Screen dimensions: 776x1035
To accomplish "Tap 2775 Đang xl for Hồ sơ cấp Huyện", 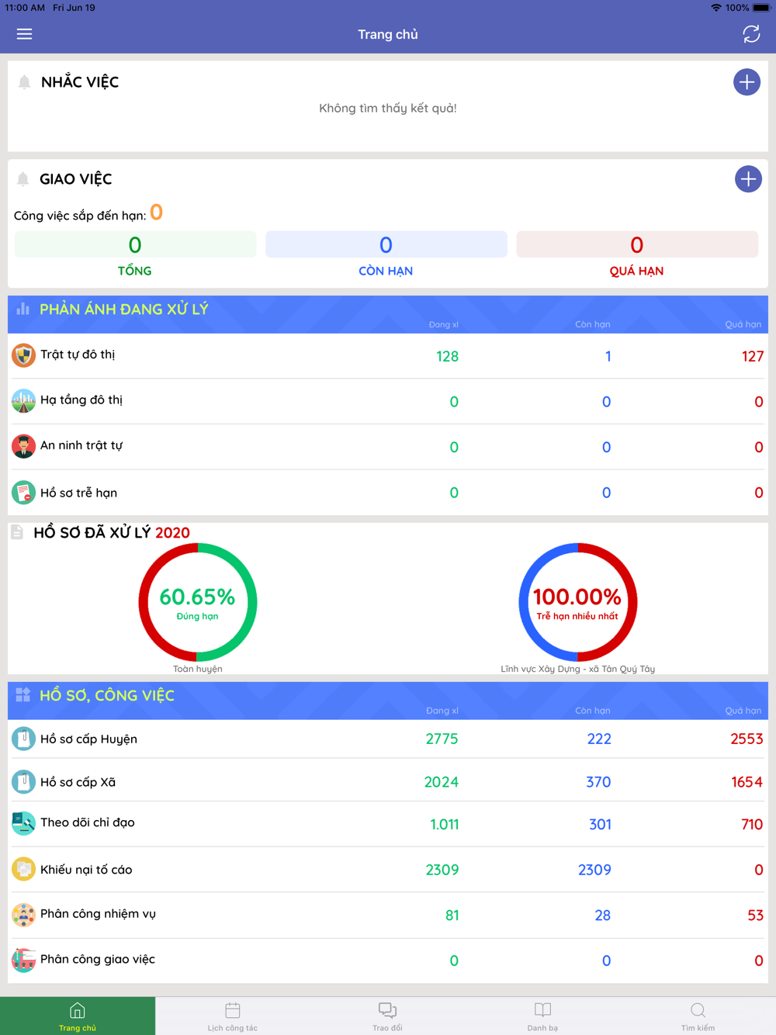I will click(442, 739).
